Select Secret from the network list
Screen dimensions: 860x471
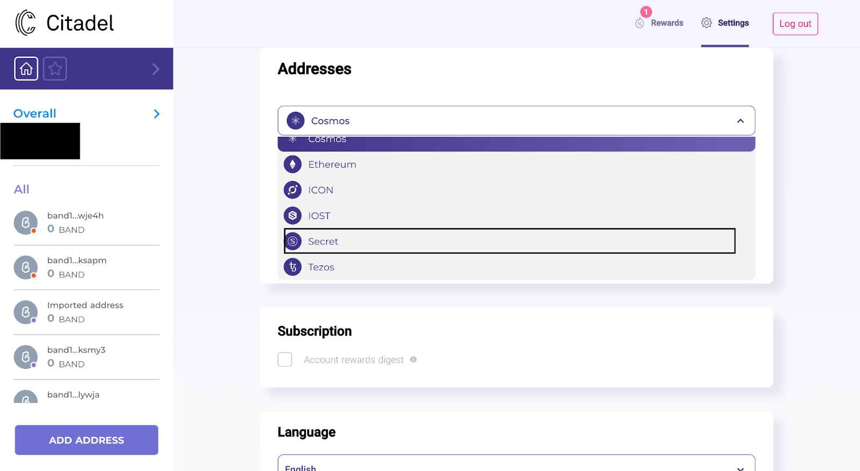324,242
